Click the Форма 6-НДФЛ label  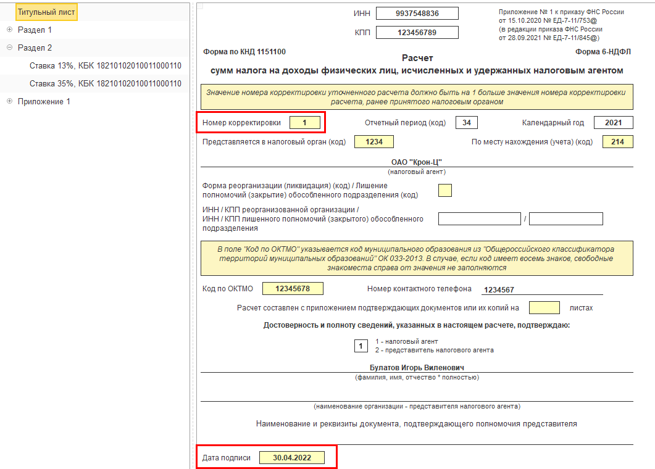click(x=603, y=52)
